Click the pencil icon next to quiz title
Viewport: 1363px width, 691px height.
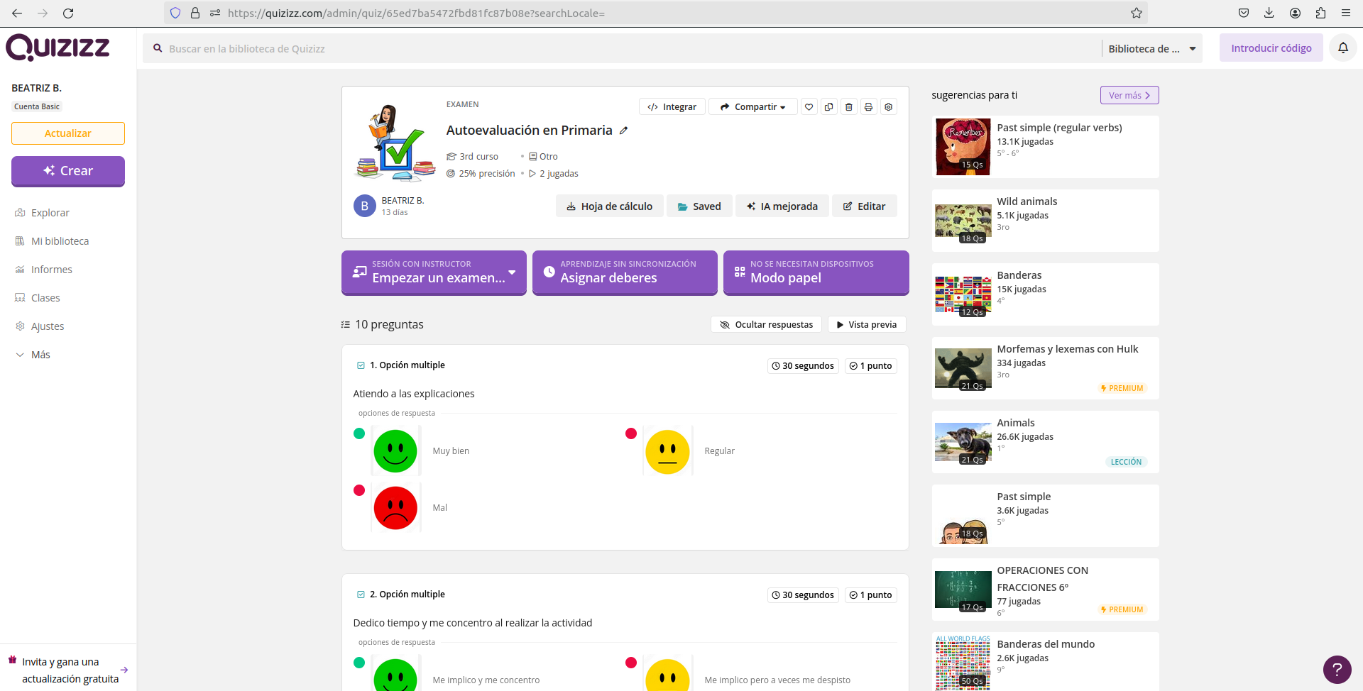(623, 131)
